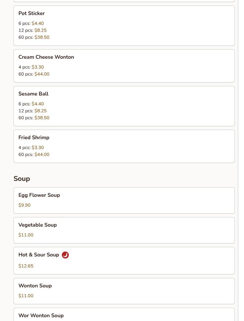Choose Sesame Ball 60 pcs $38.50 option

point(34,118)
